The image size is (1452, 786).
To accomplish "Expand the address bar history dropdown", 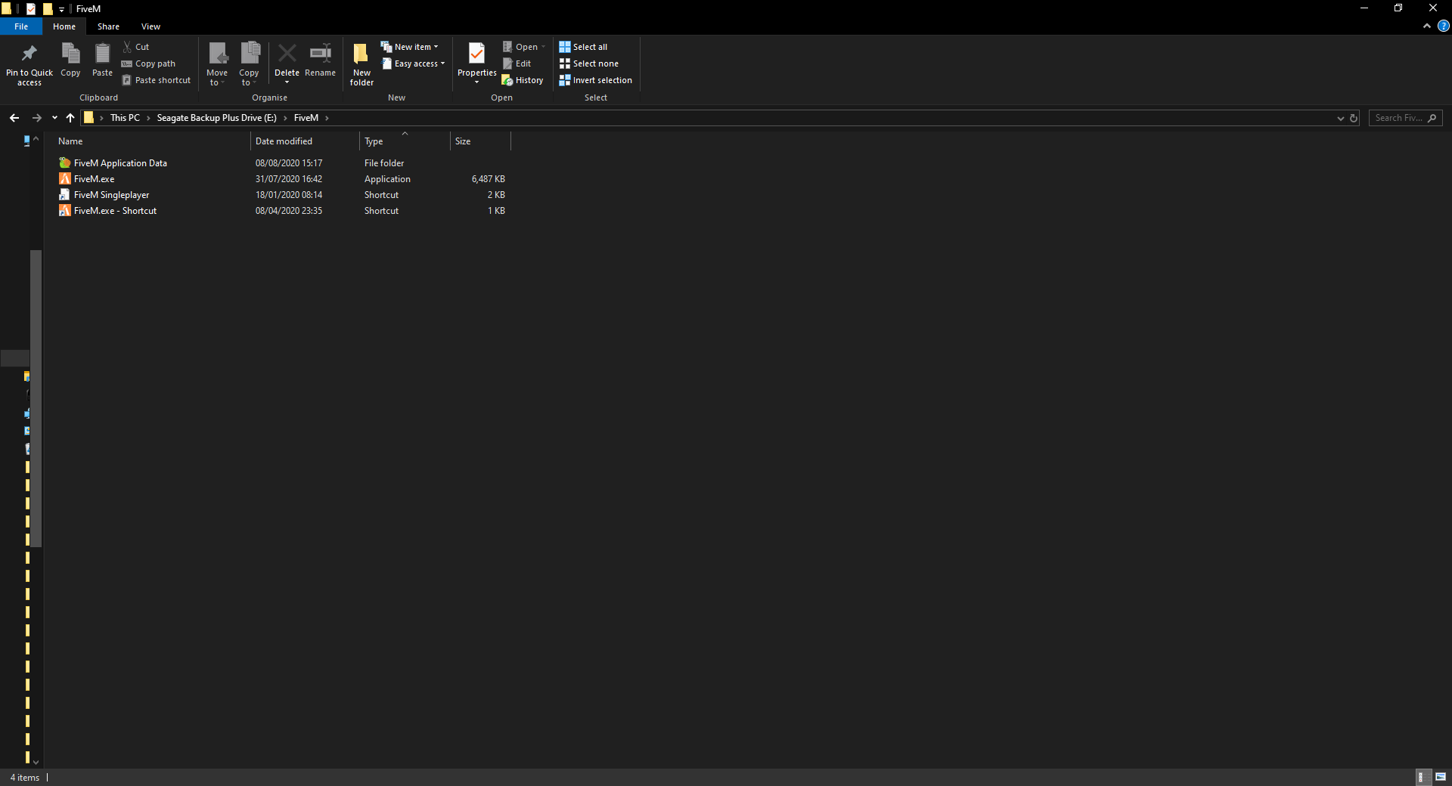I will click(1340, 118).
